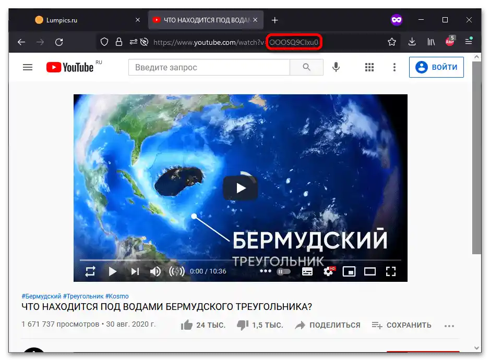This screenshot has height=361, width=490.
Task: Click the YouTube address bar URL
Action: pos(236,42)
